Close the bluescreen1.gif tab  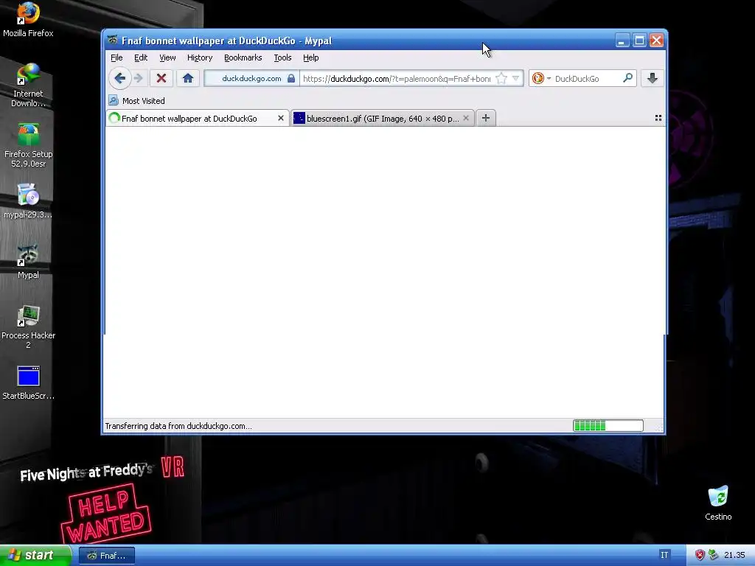coord(466,118)
